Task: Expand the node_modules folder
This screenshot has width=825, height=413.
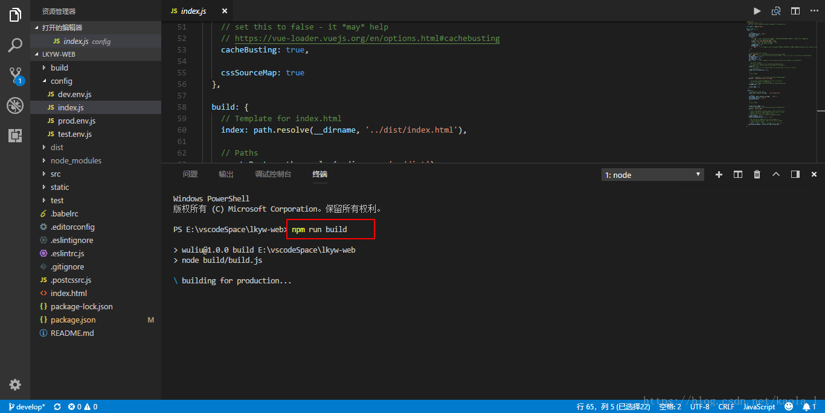Action: tap(95, 160)
